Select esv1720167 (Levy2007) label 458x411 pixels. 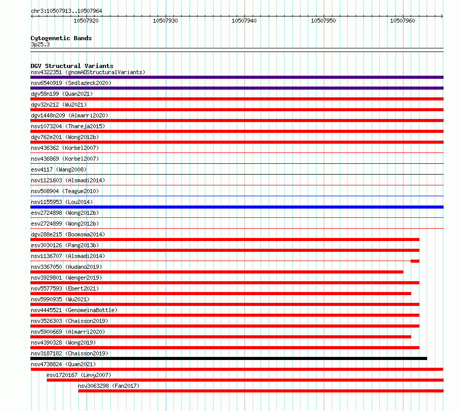[x=79, y=375]
